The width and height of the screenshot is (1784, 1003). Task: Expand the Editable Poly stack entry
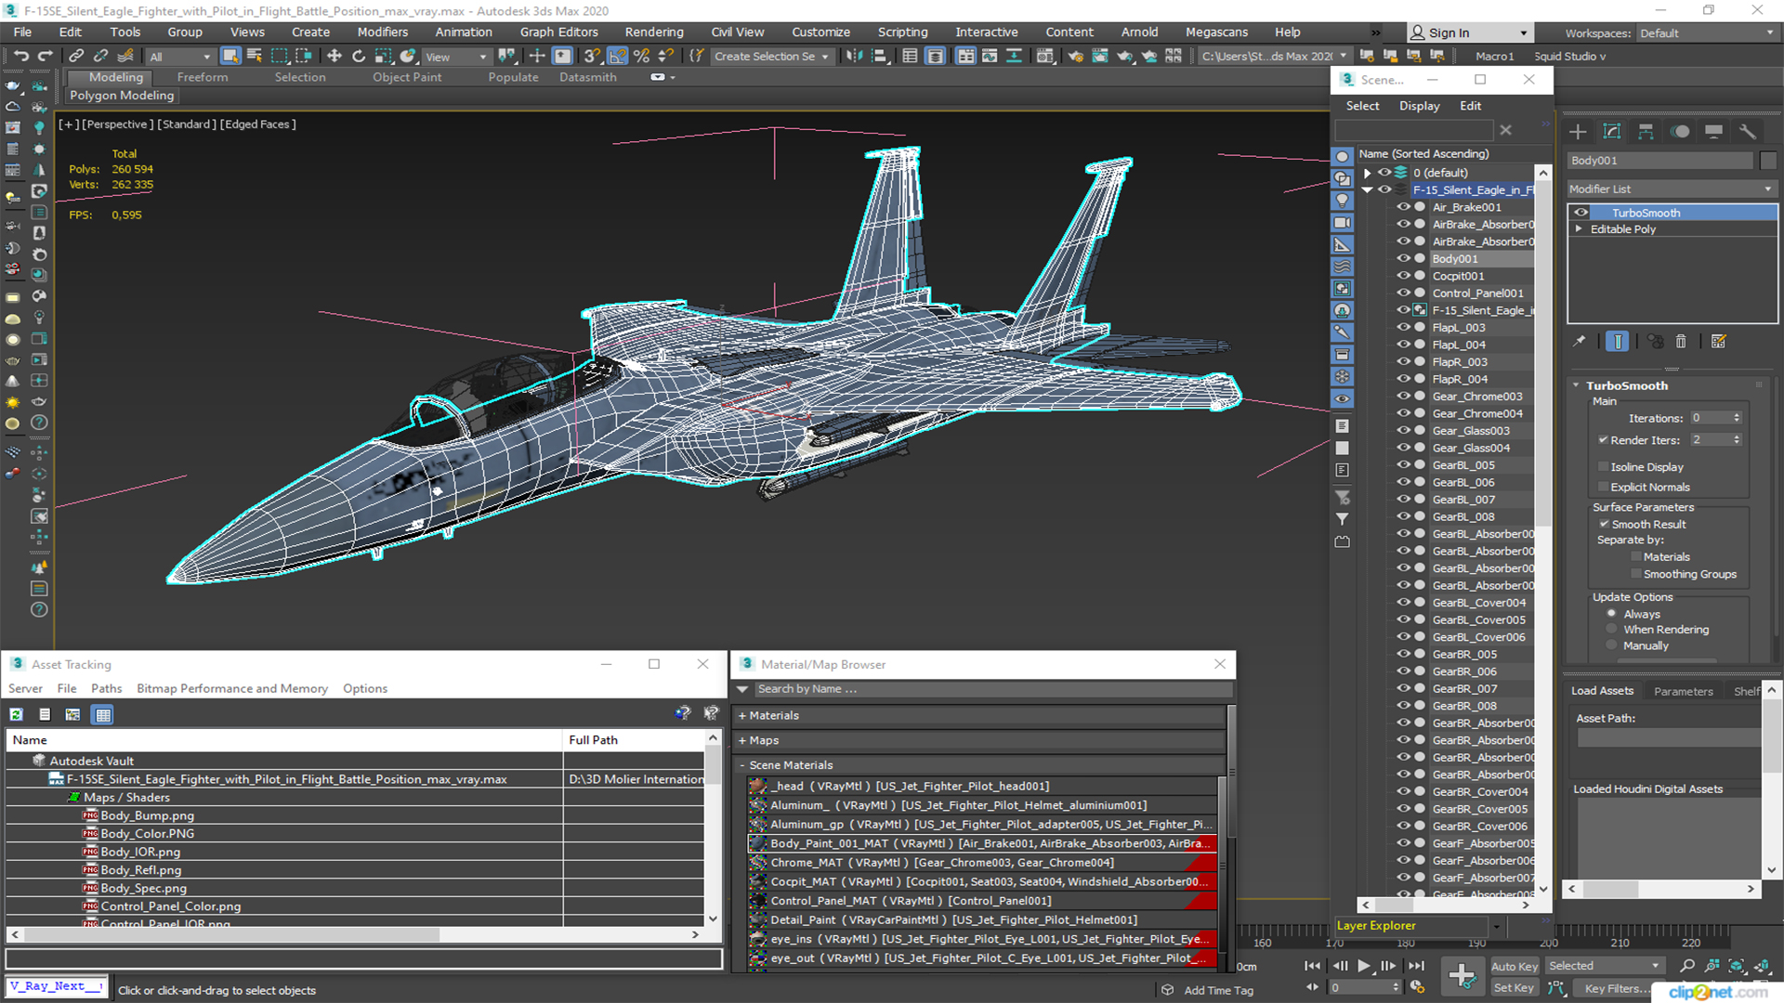(1578, 229)
